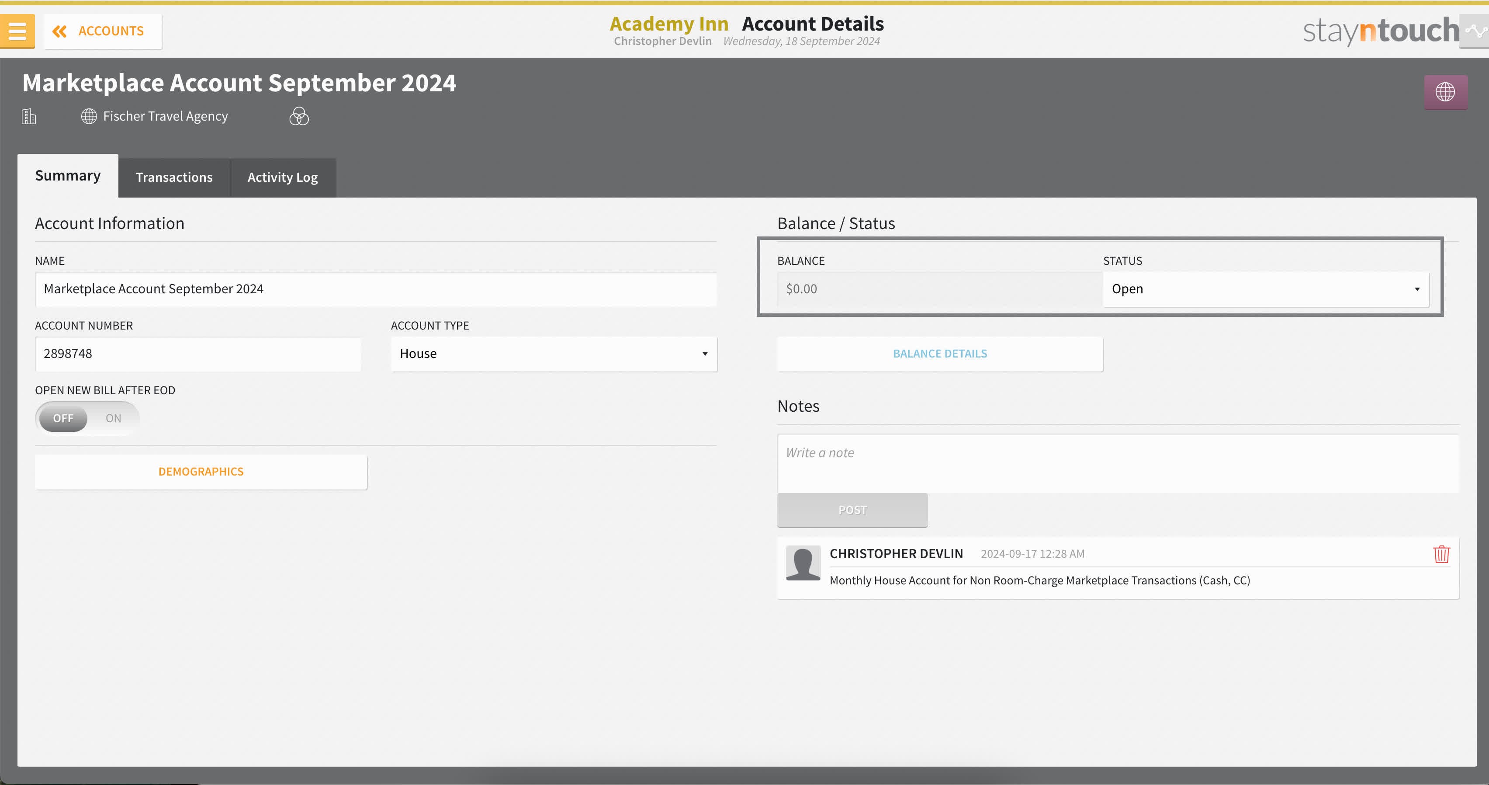Screen dimensions: 1489x785
Task: Switch to the Transactions tab
Action: (174, 177)
